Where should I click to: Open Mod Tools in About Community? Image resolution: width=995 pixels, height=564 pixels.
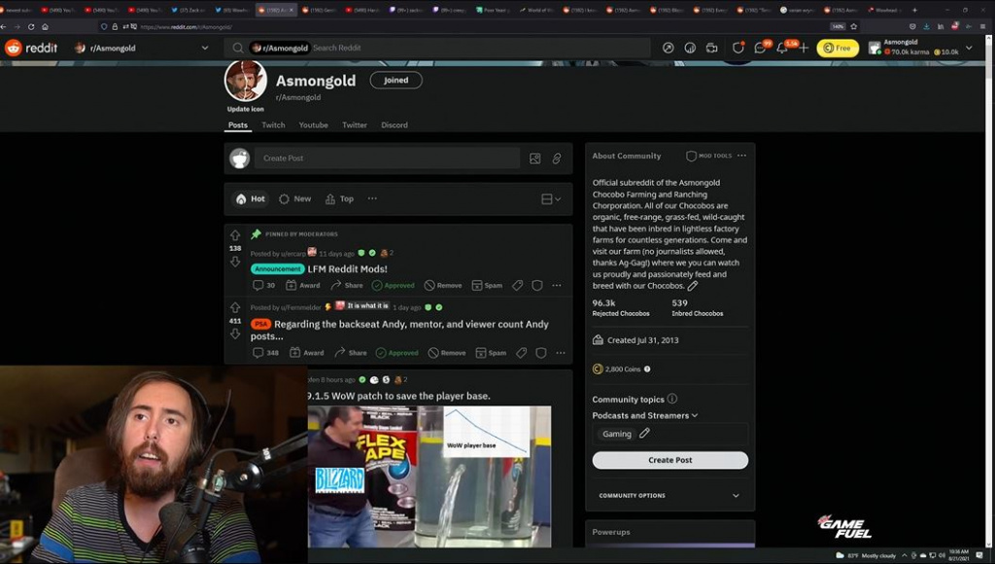tap(708, 156)
